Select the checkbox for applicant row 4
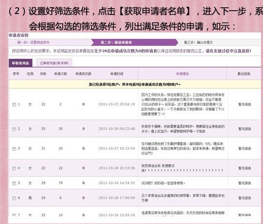 pos(14,168)
